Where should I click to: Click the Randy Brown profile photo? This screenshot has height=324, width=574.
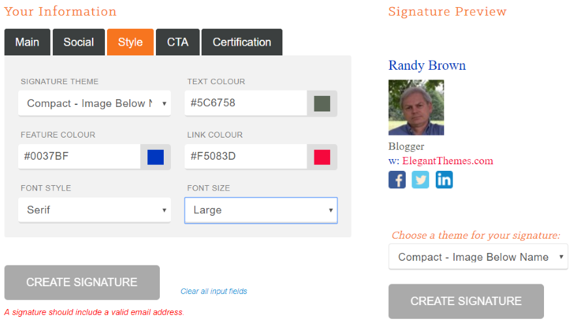point(416,108)
